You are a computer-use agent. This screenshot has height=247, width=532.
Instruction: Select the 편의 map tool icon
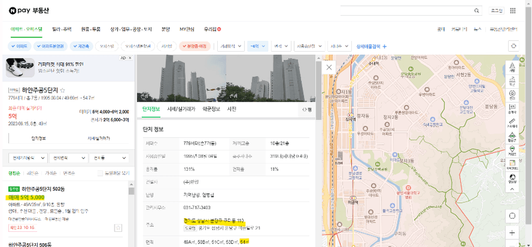pyautogui.click(x=512, y=95)
